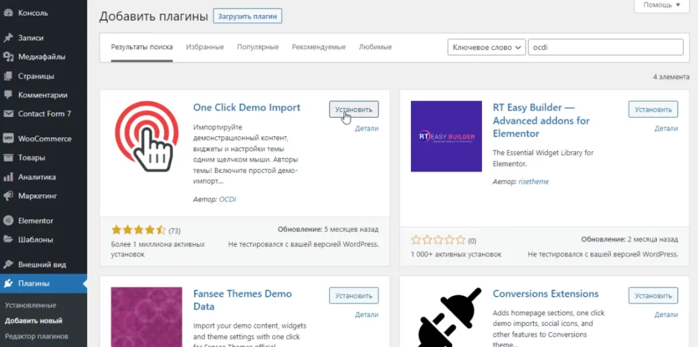This screenshot has height=347, width=698.
Task: Open Редактор плагинов submenu item
Action: coord(37,335)
